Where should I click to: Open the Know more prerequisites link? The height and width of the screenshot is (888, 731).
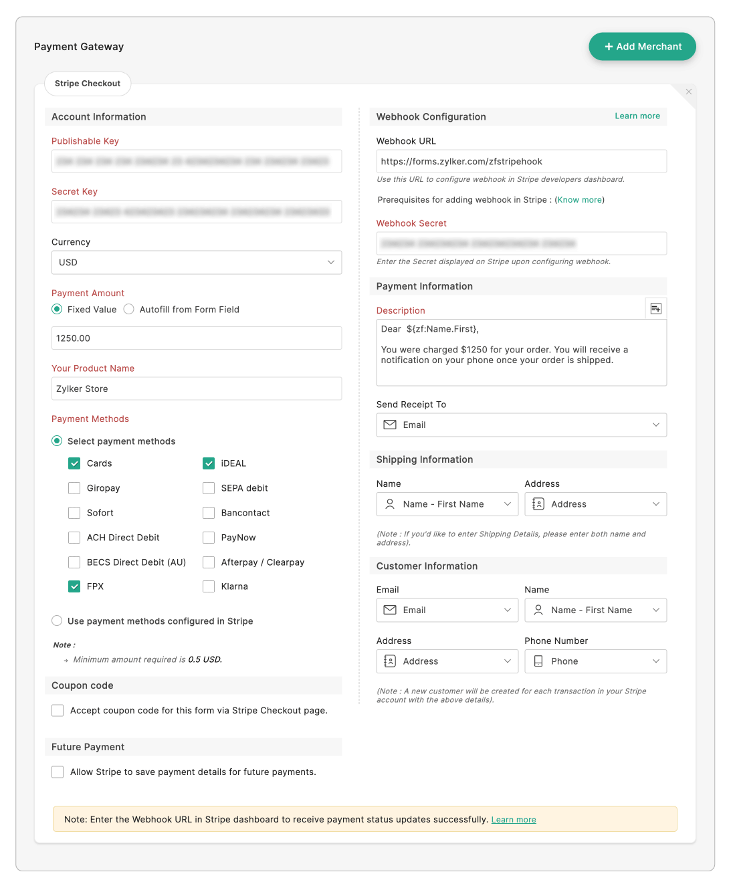(x=579, y=200)
